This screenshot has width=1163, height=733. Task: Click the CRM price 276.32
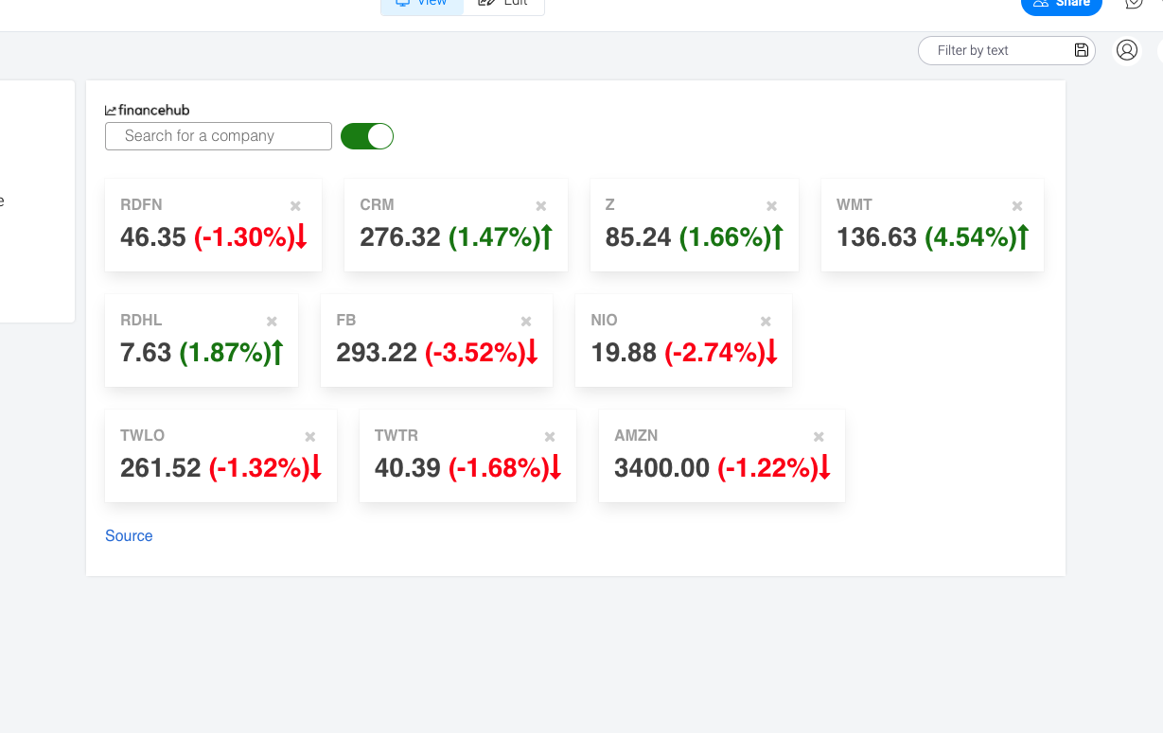tap(400, 236)
